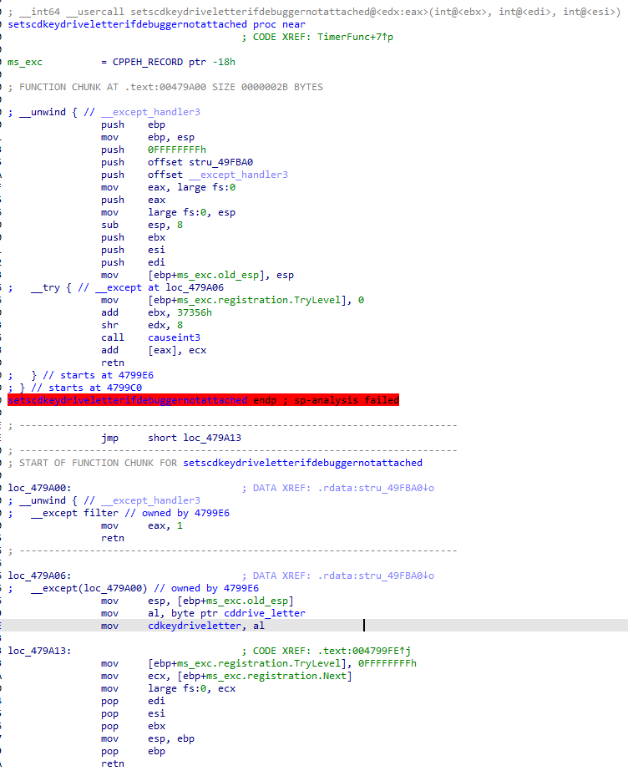Image resolution: width=628 pixels, height=771 pixels.
Task: Select the 'mov esp, ebp' instruction
Action: pyautogui.click(x=148, y=738)
